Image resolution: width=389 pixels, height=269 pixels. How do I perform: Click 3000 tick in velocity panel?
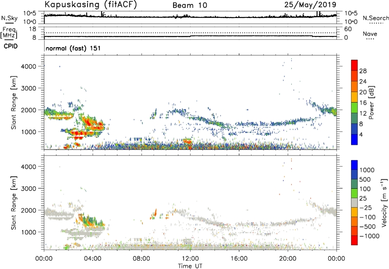pos(29,188)
